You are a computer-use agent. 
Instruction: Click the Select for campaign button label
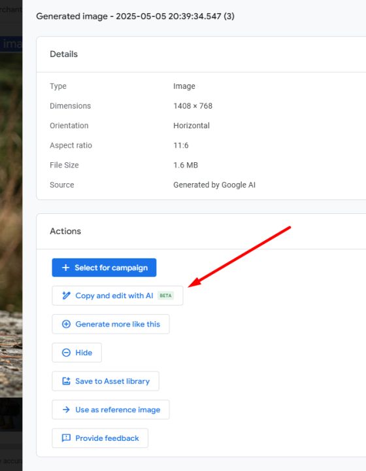[x=111, y=268]
